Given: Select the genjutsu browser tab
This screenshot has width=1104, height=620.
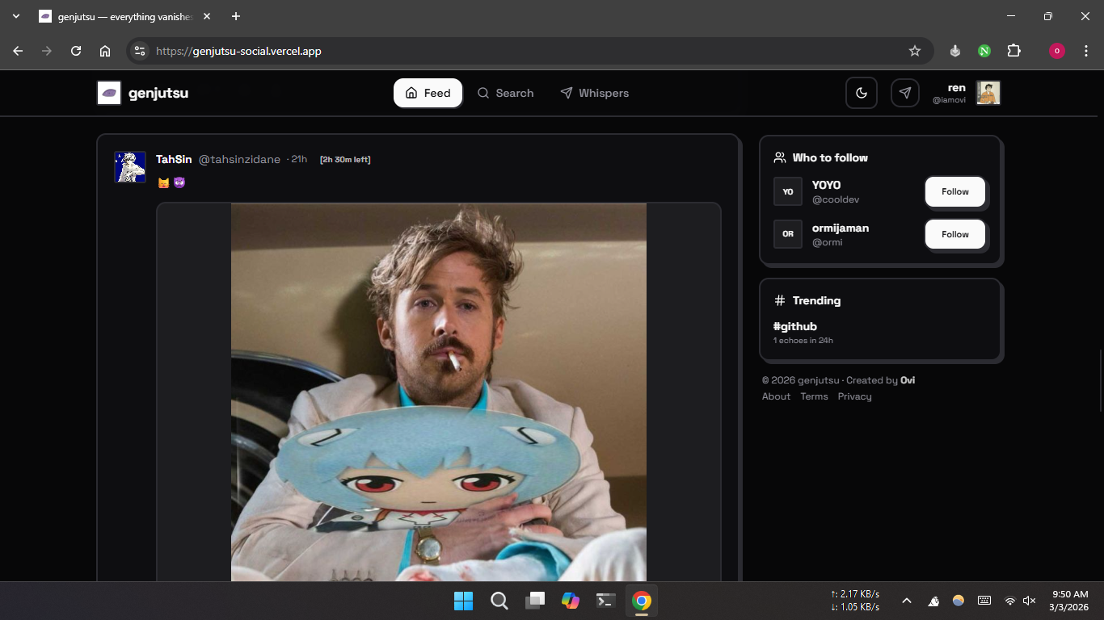Looking at the screenshot, I should [x=125, y=16].
